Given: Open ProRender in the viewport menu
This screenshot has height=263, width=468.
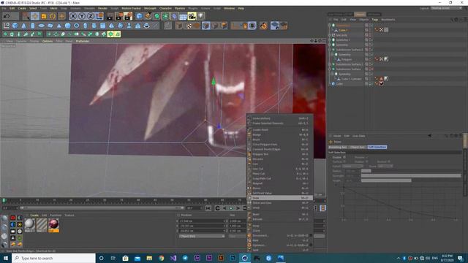Looking at the screenshot, I should coord(83,41).
